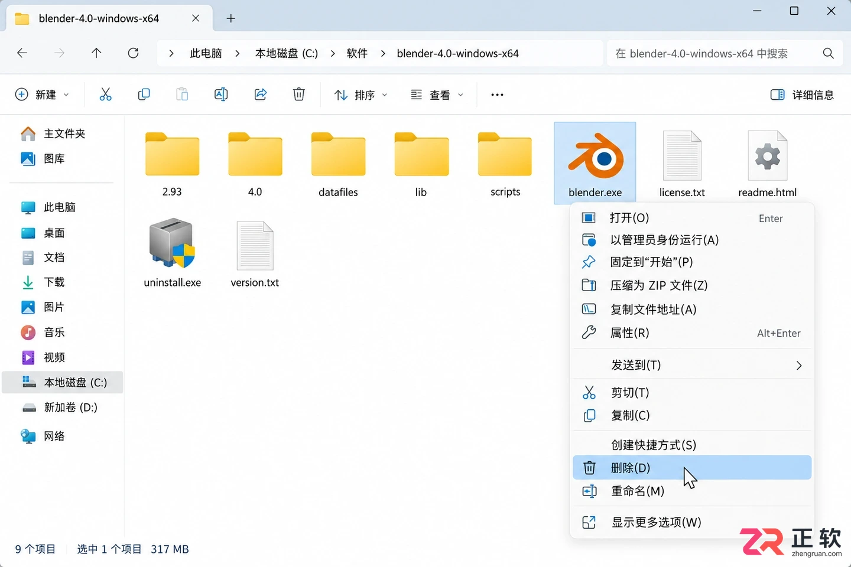
Task: Choose 创建快捷方式(S)
Action: click(692, 445)
